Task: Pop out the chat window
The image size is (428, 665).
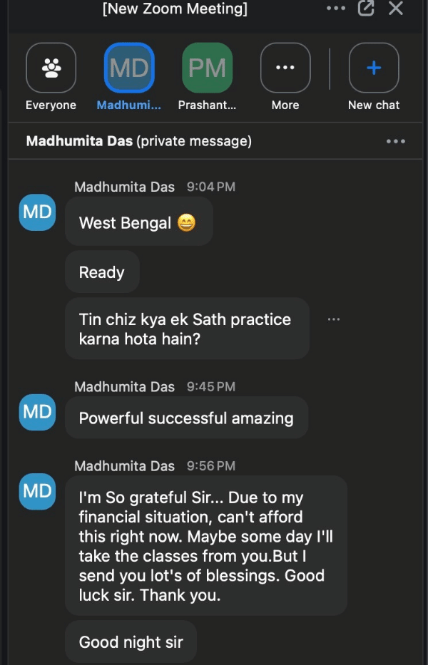Action: [x=366, y=9]
